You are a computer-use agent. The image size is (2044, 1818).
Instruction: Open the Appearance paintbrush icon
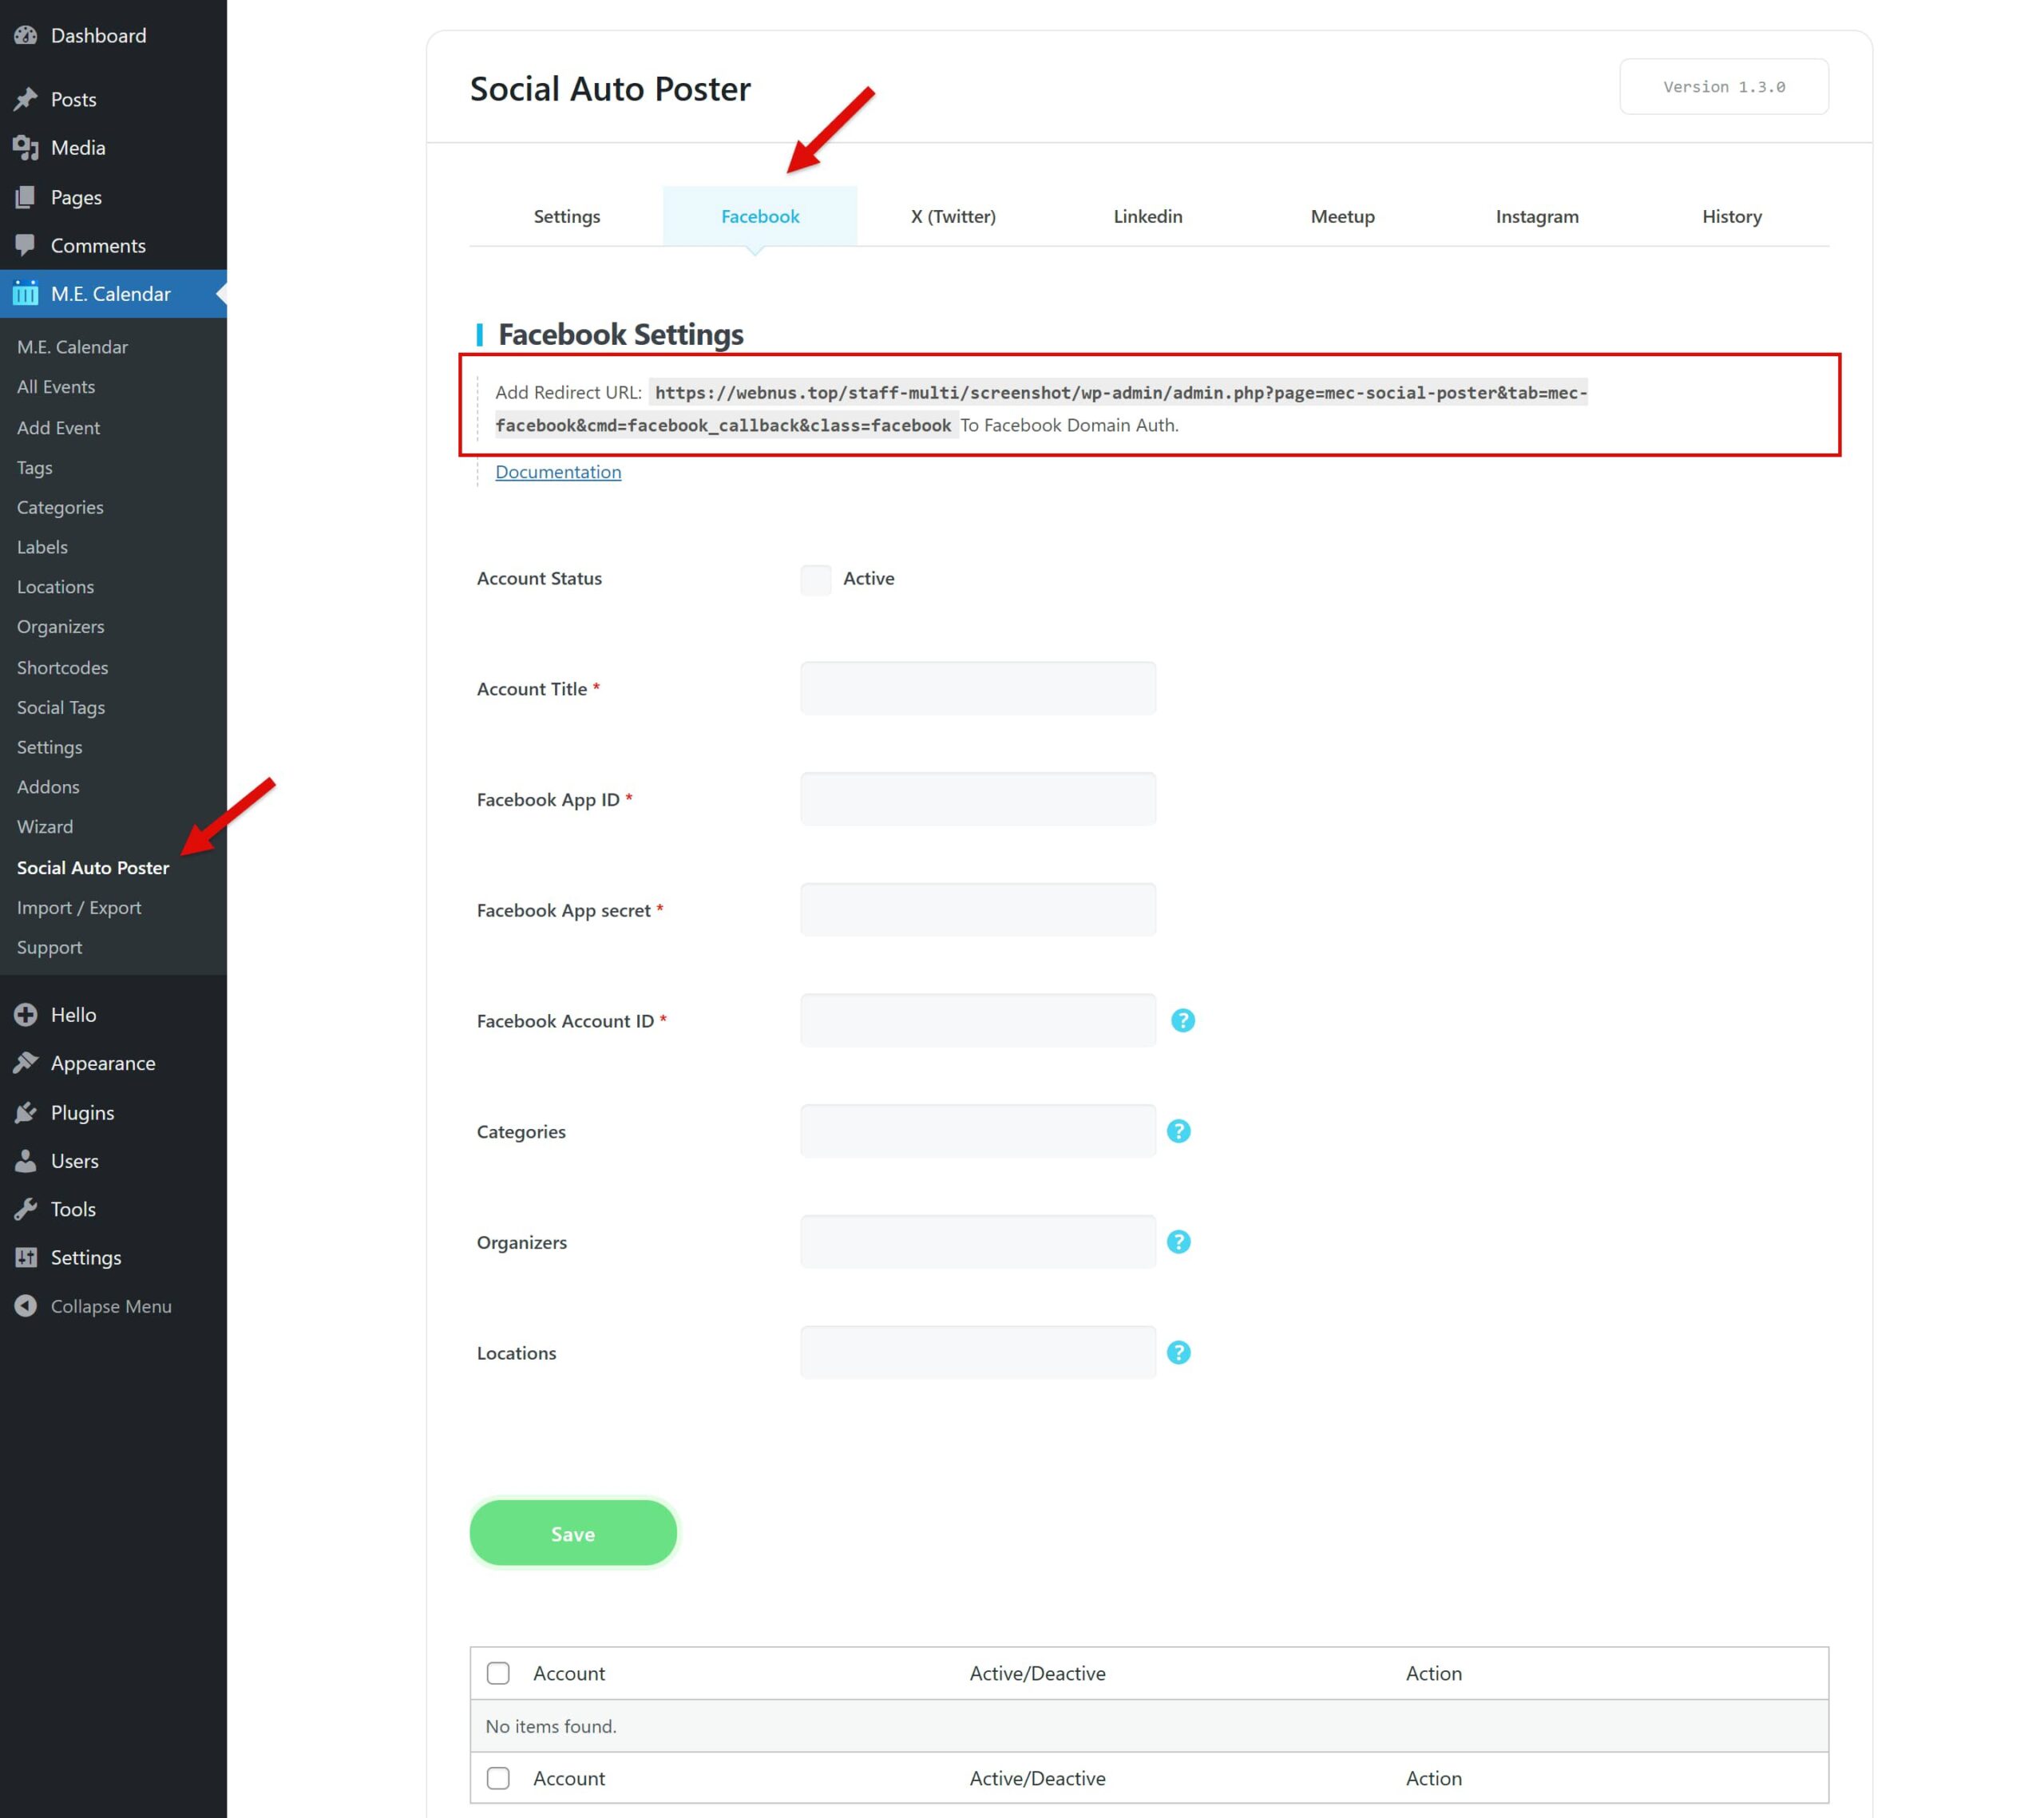point(25,1062)
